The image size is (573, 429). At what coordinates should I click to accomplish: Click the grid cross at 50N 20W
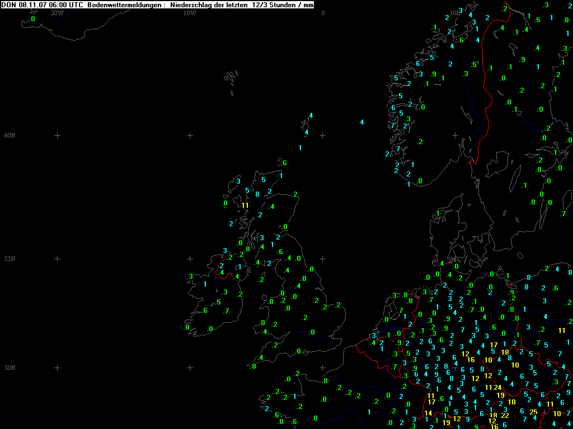(x=57, y=368)
